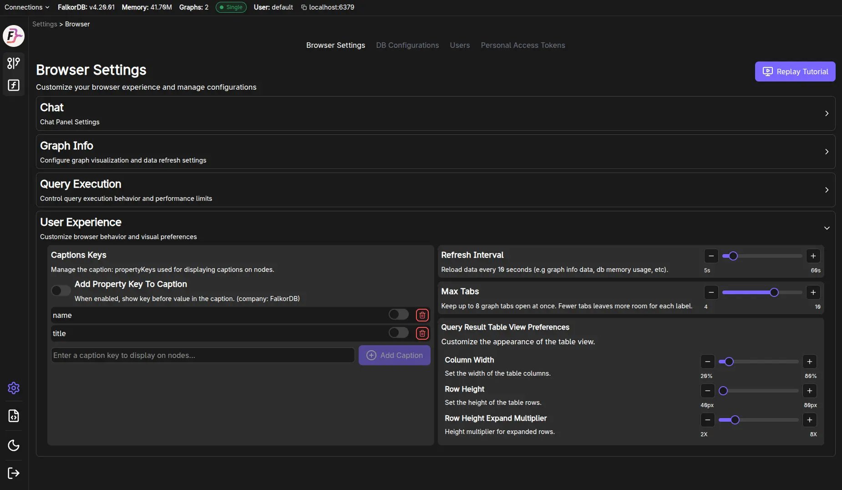Decrease Row Height Expand Multiplier

(x=707, y=420)
